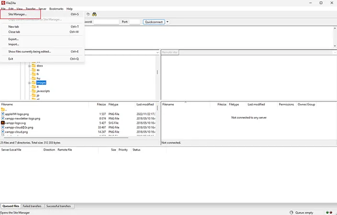Click the javascripts folder icon

pyautogui.click(x=34, y=91)
